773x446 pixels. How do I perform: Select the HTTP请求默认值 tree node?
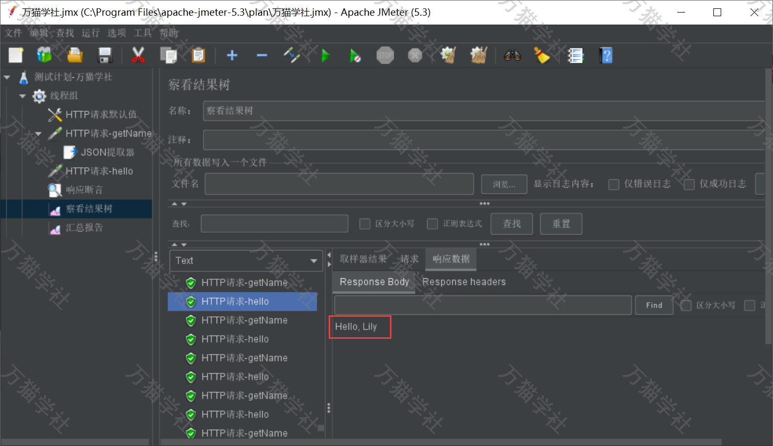tap(101, 115)
